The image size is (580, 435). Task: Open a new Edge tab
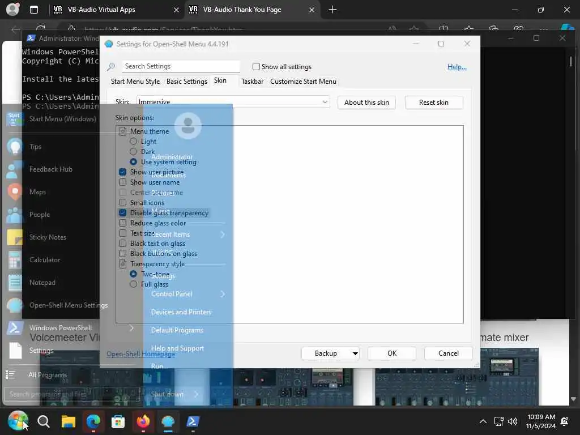pyautogui.click(x=332, y=10)
